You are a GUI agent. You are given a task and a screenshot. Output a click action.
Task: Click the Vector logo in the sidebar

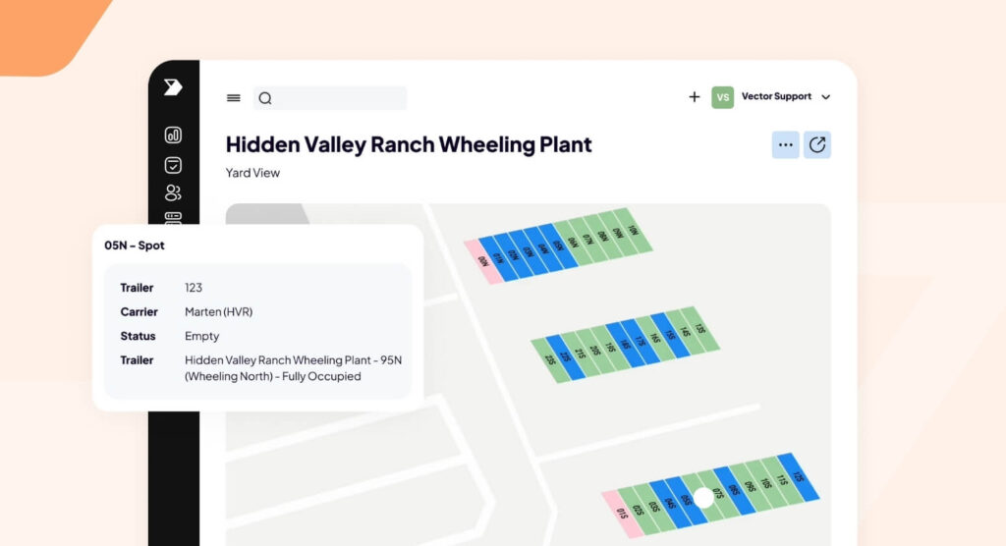pyautogui.click(x=173, y=87)
